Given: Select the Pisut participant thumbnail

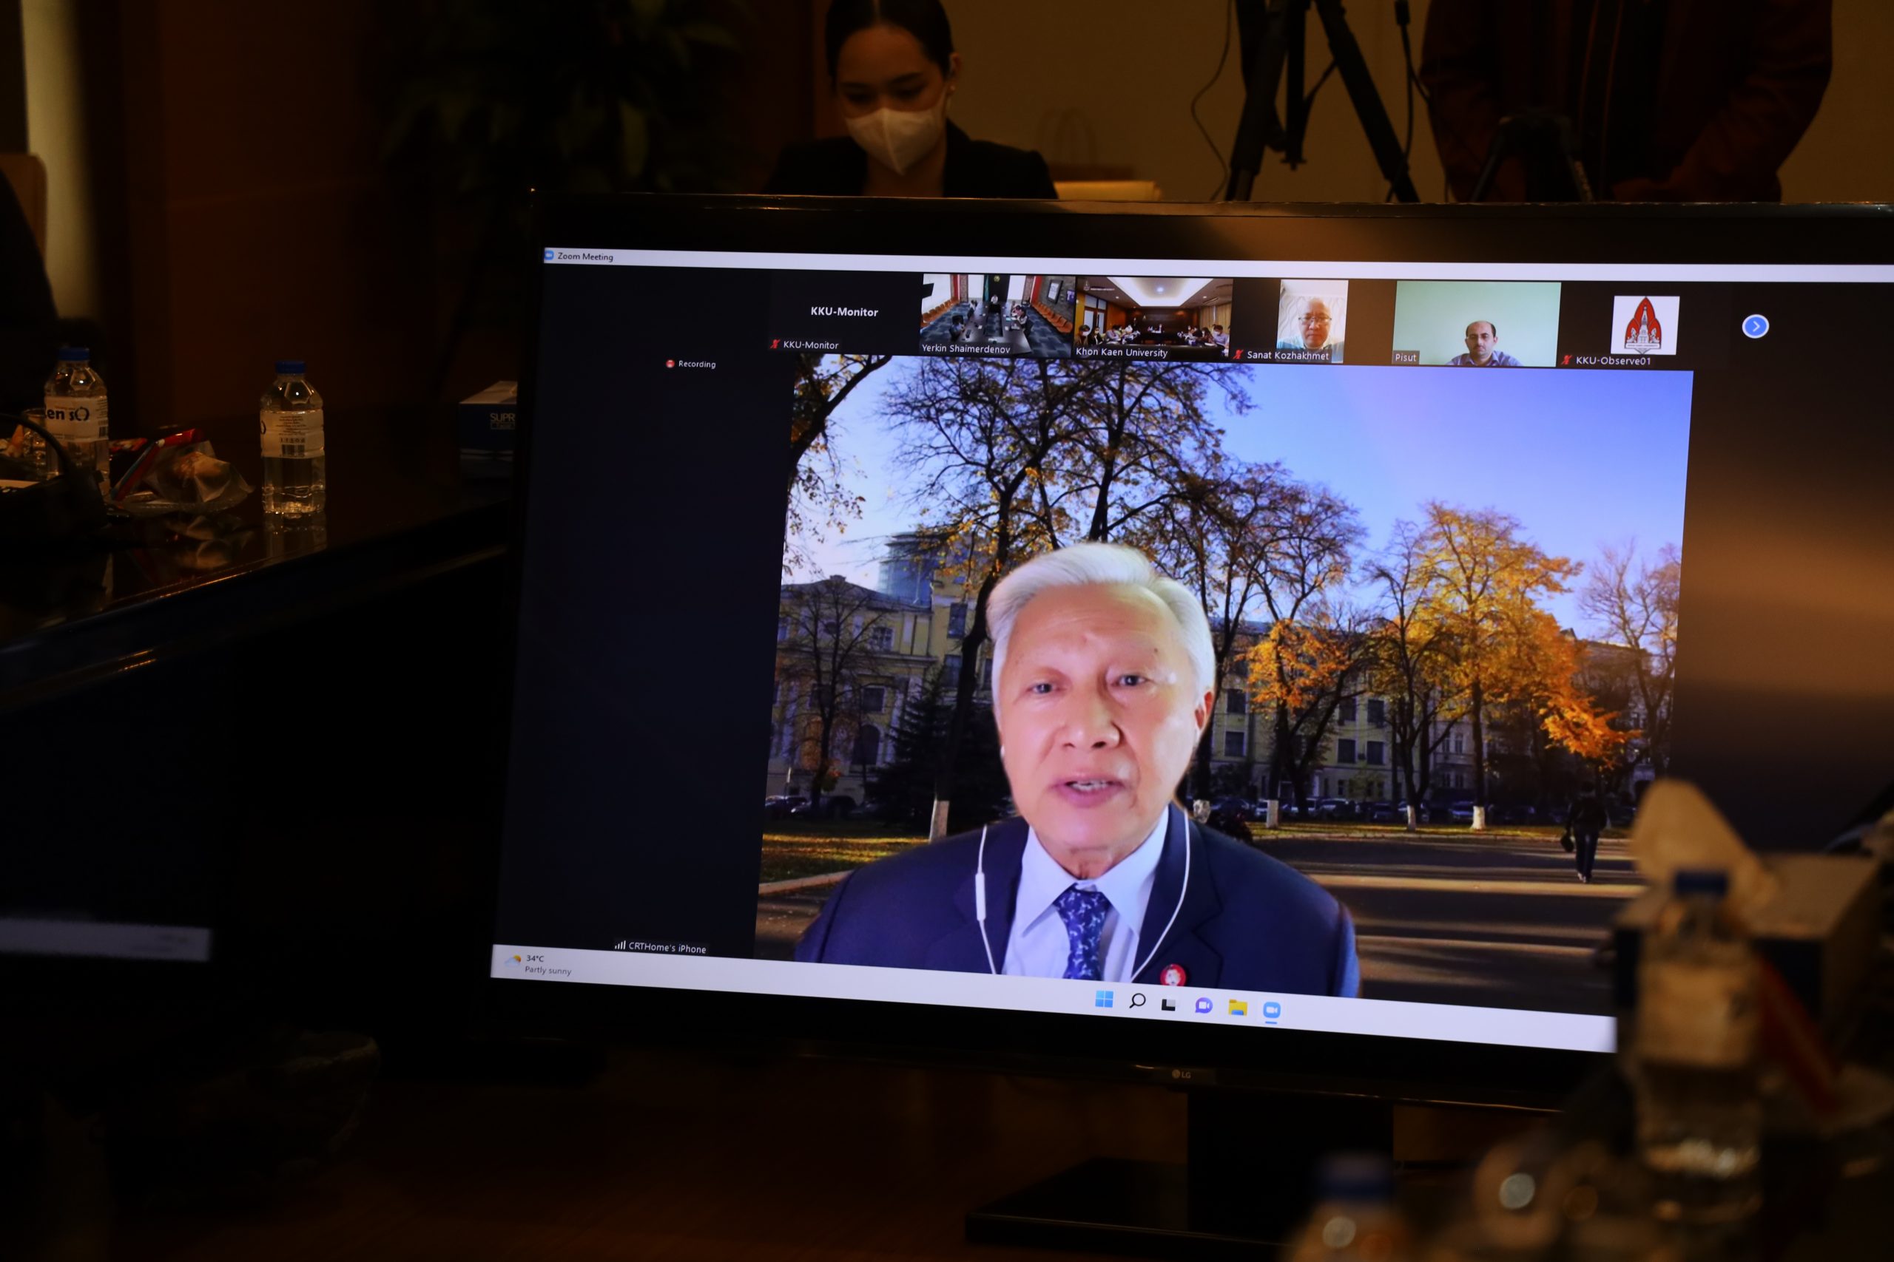Looking at the screenshot, I should coord(1476,324).
